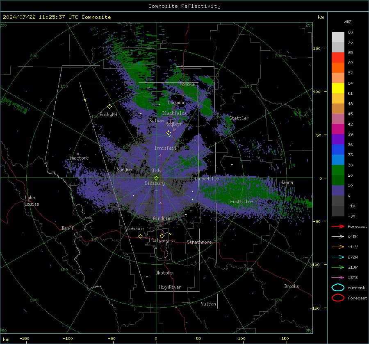Click the Stettler town label
The height and width of the screenshot is (344, 369).
[239, 118]
